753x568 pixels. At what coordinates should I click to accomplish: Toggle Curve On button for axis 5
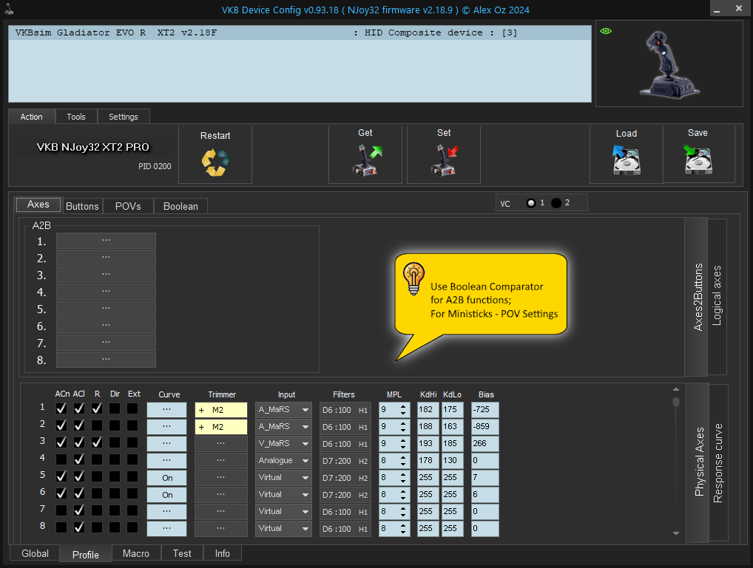coord(166,478)
